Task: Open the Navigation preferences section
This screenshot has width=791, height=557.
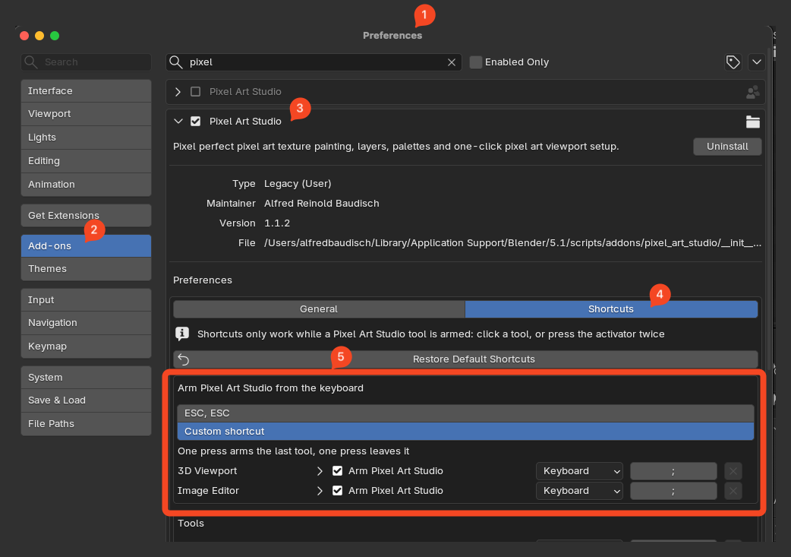Action: point(87,323)
